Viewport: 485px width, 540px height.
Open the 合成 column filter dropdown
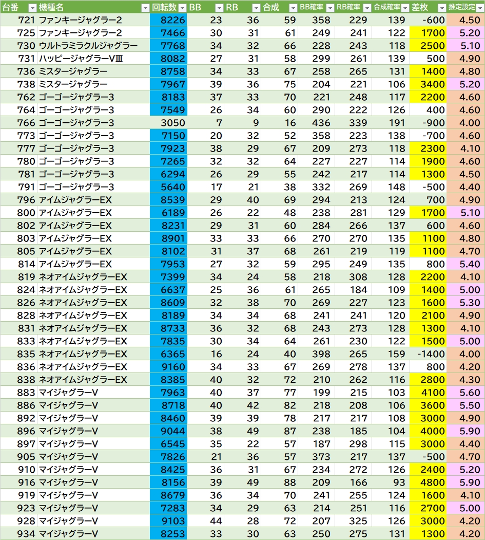click(x=293, y=8)
